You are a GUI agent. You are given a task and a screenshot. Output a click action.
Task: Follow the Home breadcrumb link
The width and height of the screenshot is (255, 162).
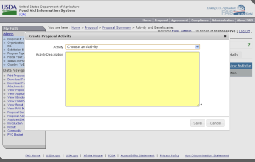click(76, 28)
